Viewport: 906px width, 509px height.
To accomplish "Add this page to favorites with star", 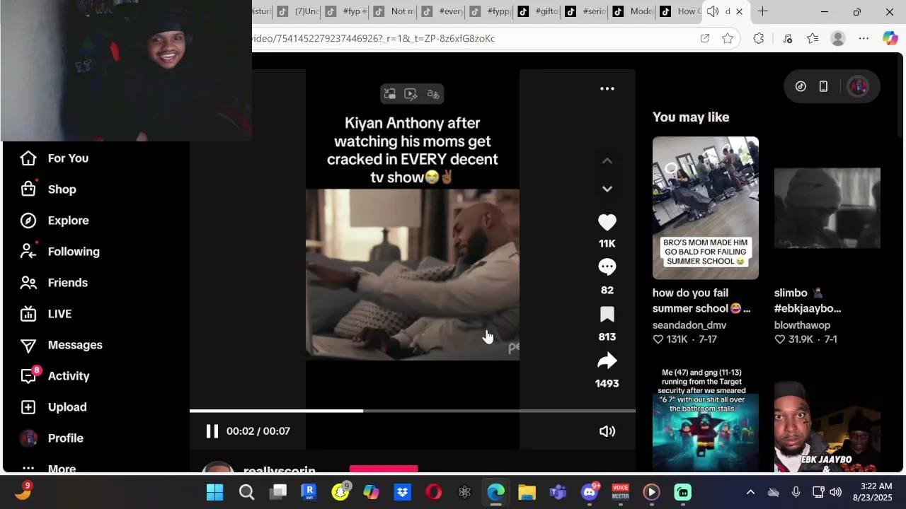I will (x=728, y=38).
